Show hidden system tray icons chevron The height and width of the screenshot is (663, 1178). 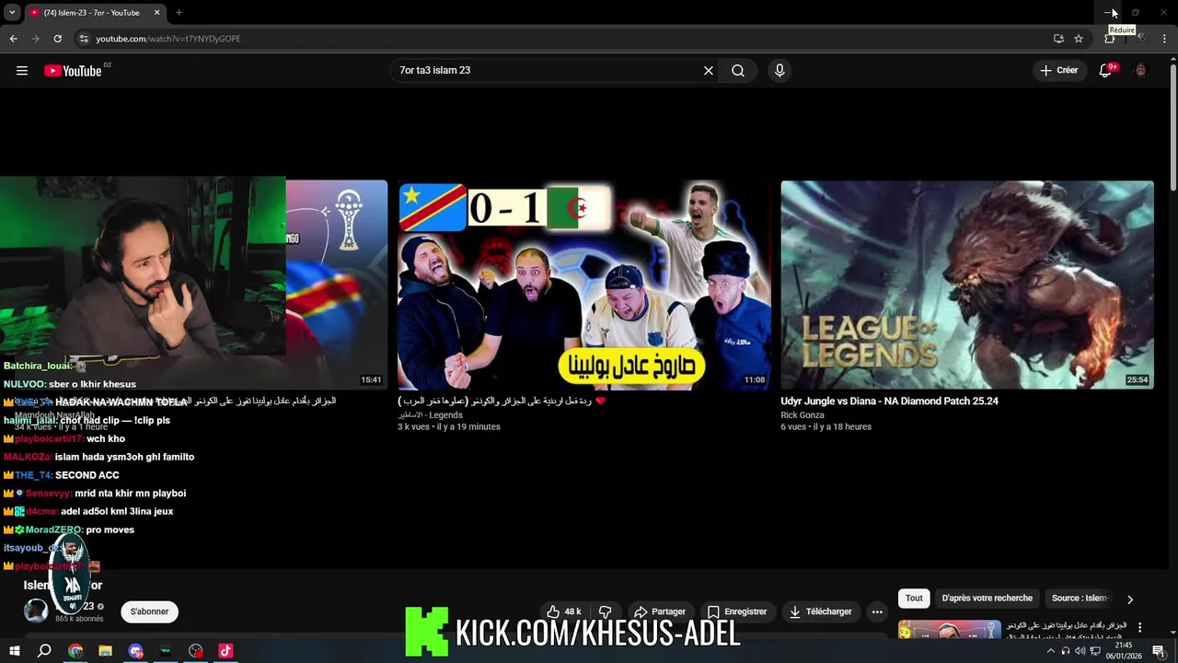[1051, 651]
